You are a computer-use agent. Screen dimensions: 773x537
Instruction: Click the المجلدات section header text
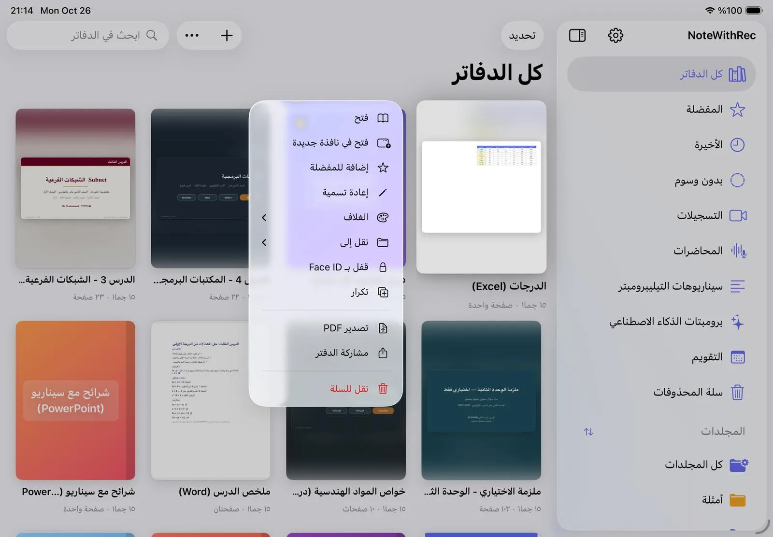(723, 431)
